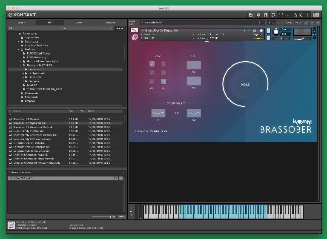Viewport: 327px width, 239px height.
Task: Open the Purge dropdown menu
Action: 257,34
